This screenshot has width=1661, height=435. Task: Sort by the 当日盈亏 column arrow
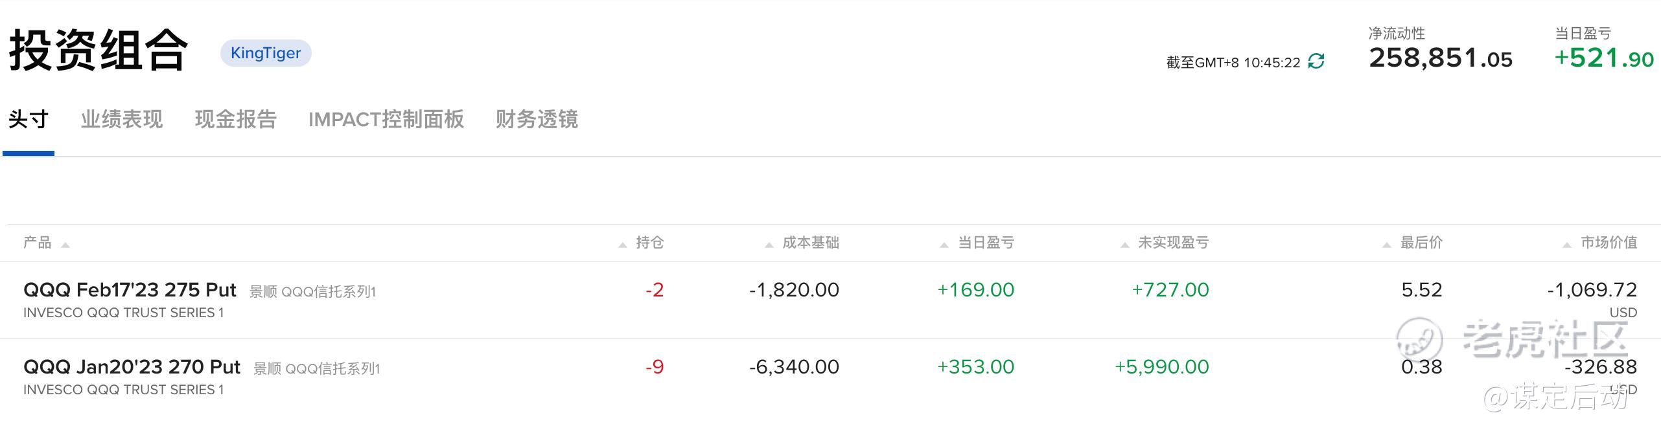[944, 245]
